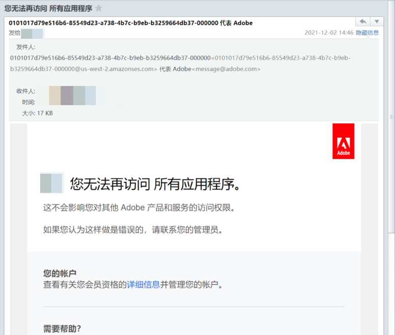Click the vertical scrollbar on right edge
This screenshot has width=395, height=335.
click(391, 168)
